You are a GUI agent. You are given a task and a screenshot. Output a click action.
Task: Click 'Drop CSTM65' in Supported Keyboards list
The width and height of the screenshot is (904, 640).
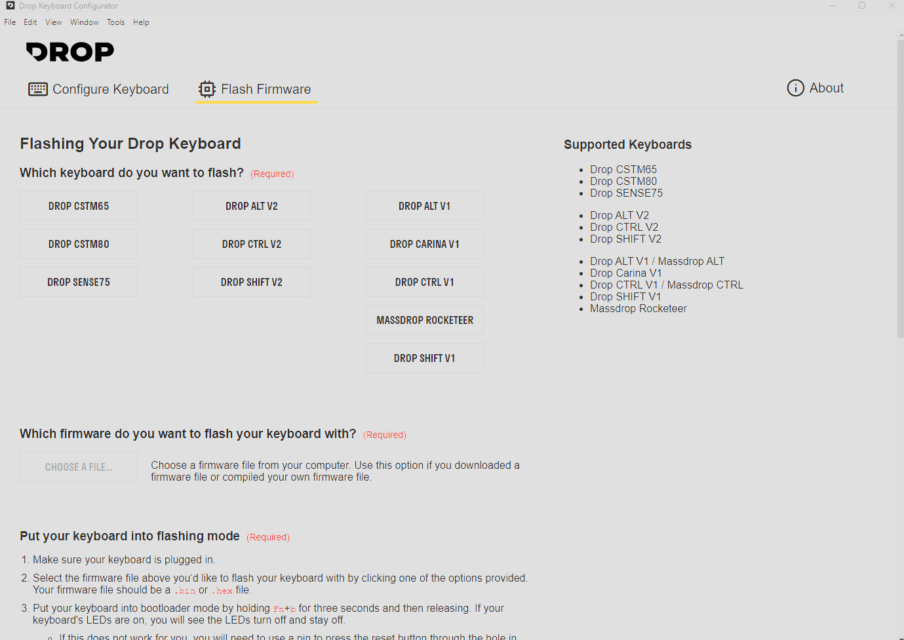623,169
